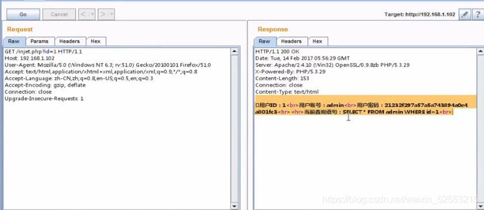This screenshot has width=484, height=210.
Task: Click the Go button to send request
Action: pyautogui.click(x=23, y=14)
